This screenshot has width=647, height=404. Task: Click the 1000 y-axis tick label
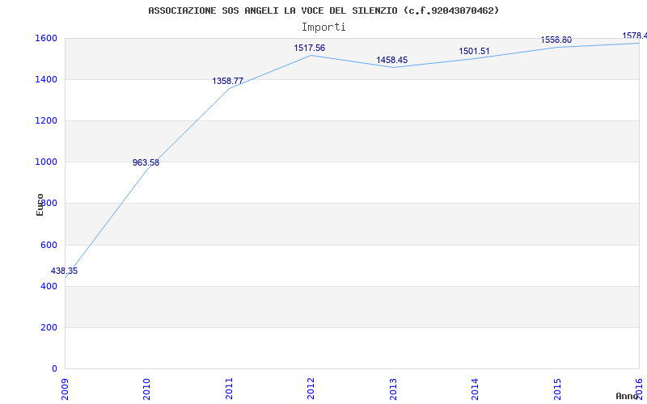click(46, 162)
